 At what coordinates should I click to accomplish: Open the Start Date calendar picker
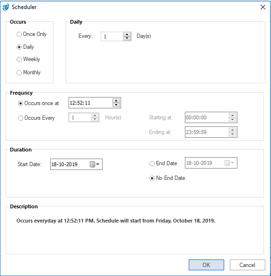[x=95, y=164]
